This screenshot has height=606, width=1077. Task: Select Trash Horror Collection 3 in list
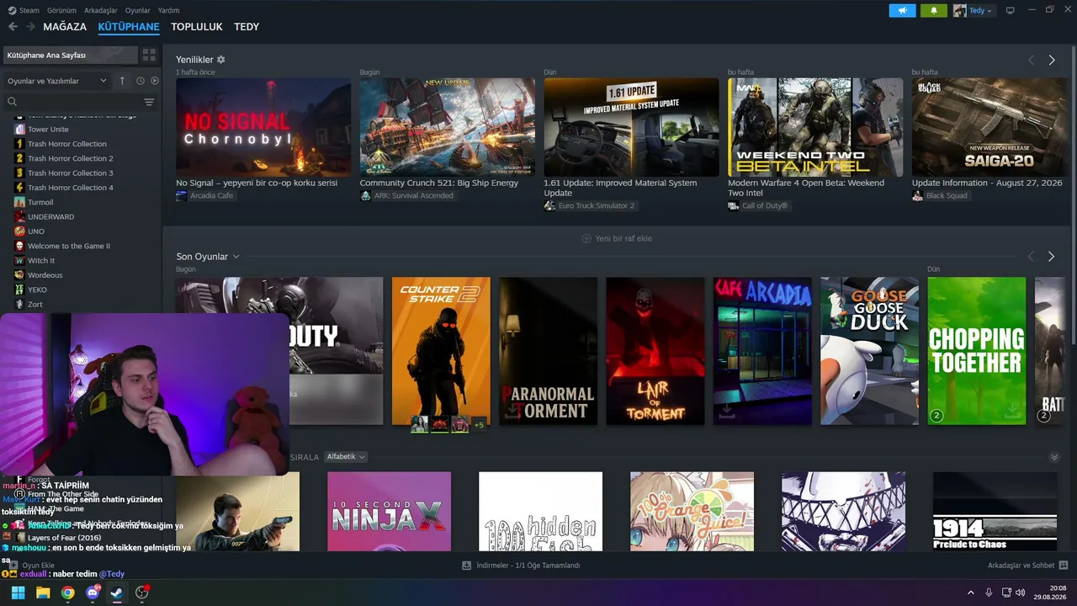click(x=70, y=173)
